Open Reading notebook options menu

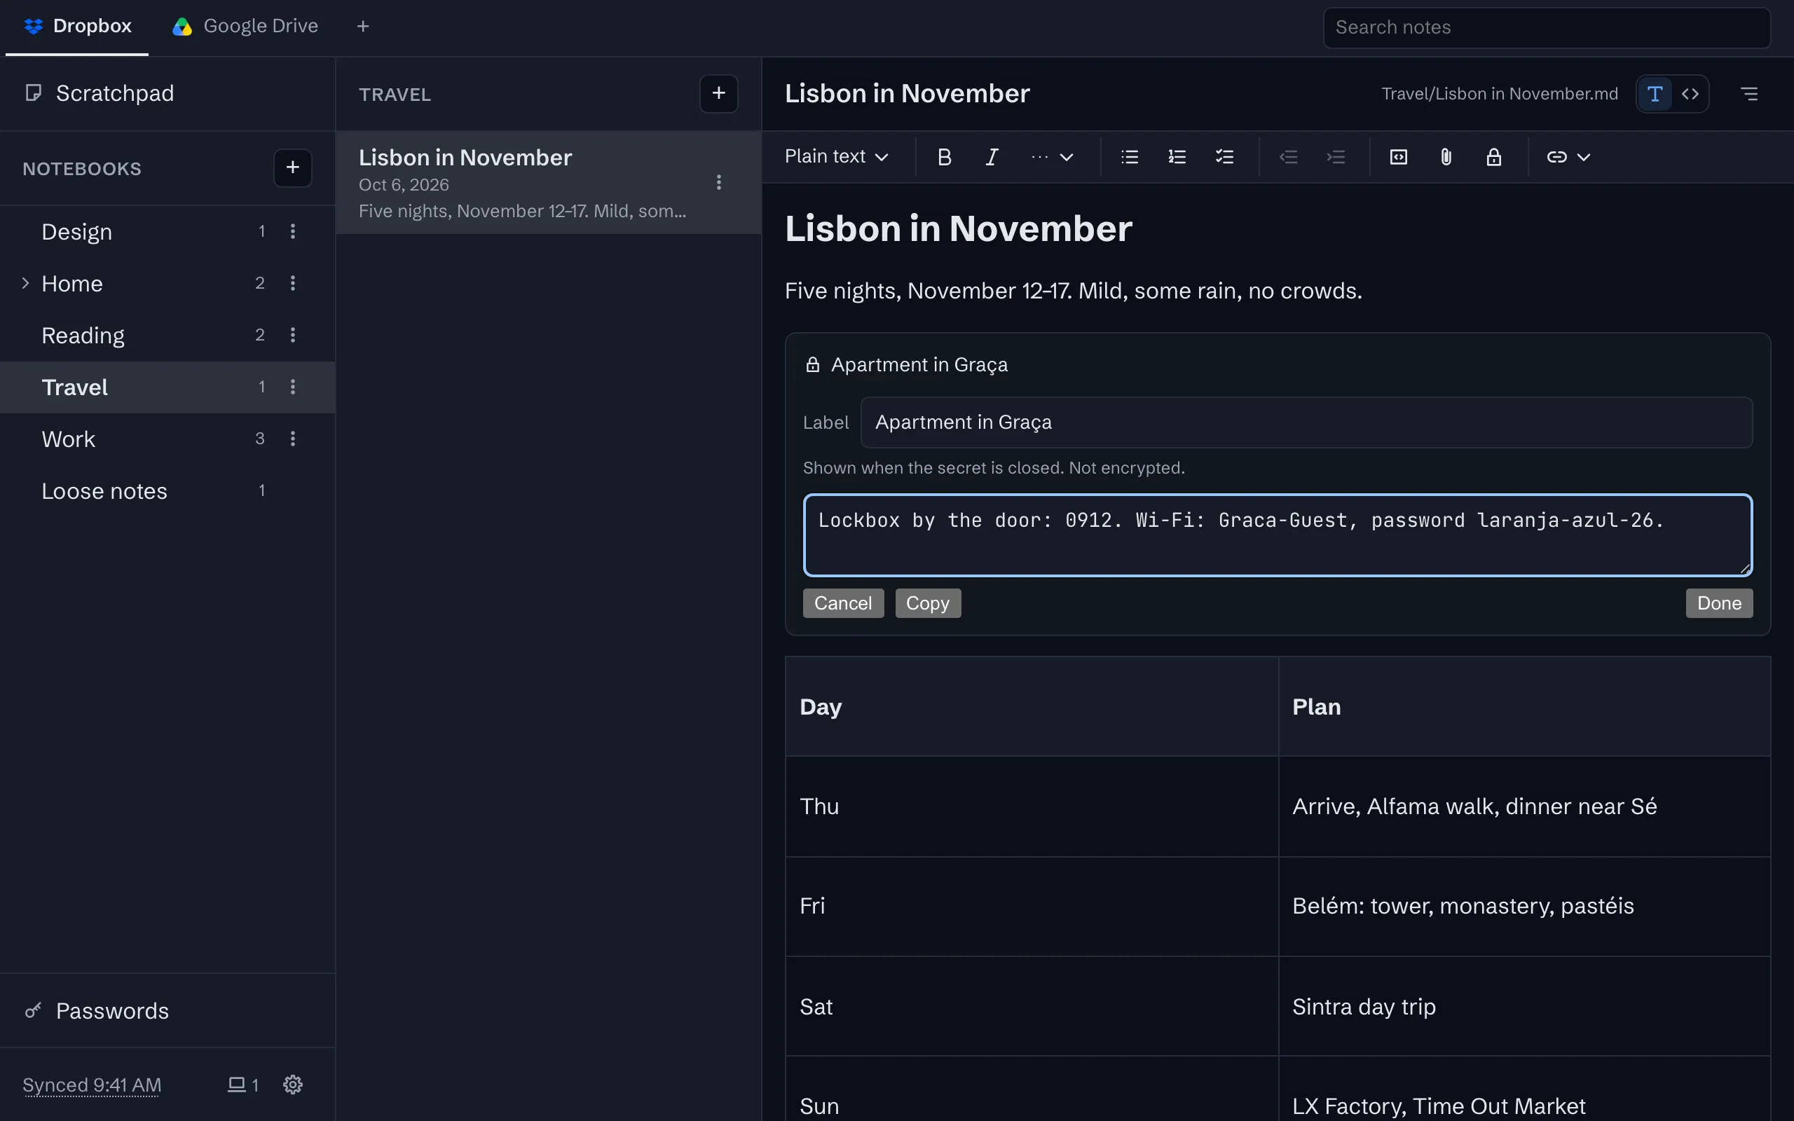tap(293, 335)
